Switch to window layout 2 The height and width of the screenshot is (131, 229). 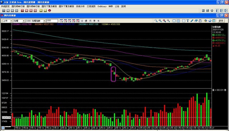tap(222, 11)
